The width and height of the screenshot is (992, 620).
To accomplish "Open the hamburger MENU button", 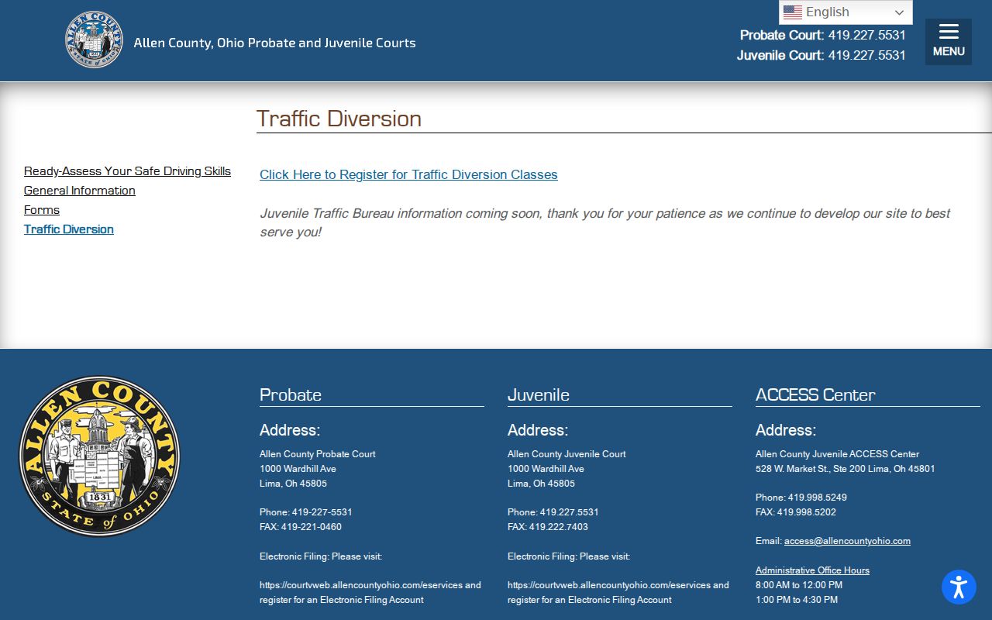I will [948, 41].
